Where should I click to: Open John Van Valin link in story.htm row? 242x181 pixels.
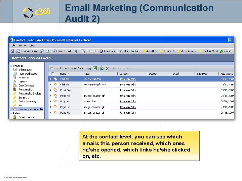pos(127,102)
